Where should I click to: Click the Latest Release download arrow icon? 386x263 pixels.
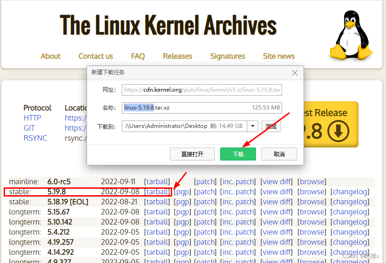point(338,131)
